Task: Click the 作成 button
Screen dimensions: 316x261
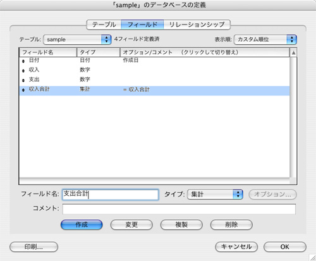Action: [82, 224]
